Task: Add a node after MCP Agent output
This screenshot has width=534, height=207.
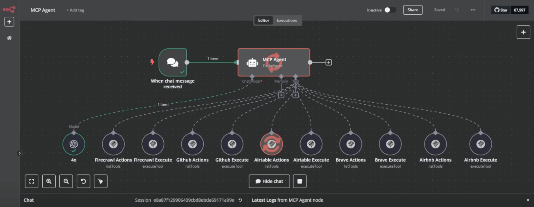Action: point(328,62)
